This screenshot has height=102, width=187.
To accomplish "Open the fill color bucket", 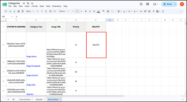I will click(x=104, y=11).
